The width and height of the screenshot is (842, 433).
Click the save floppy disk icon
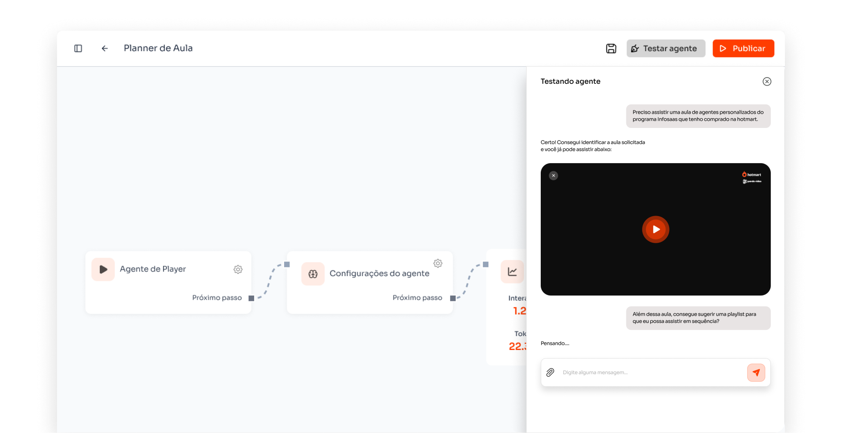[x=611, y=48]
